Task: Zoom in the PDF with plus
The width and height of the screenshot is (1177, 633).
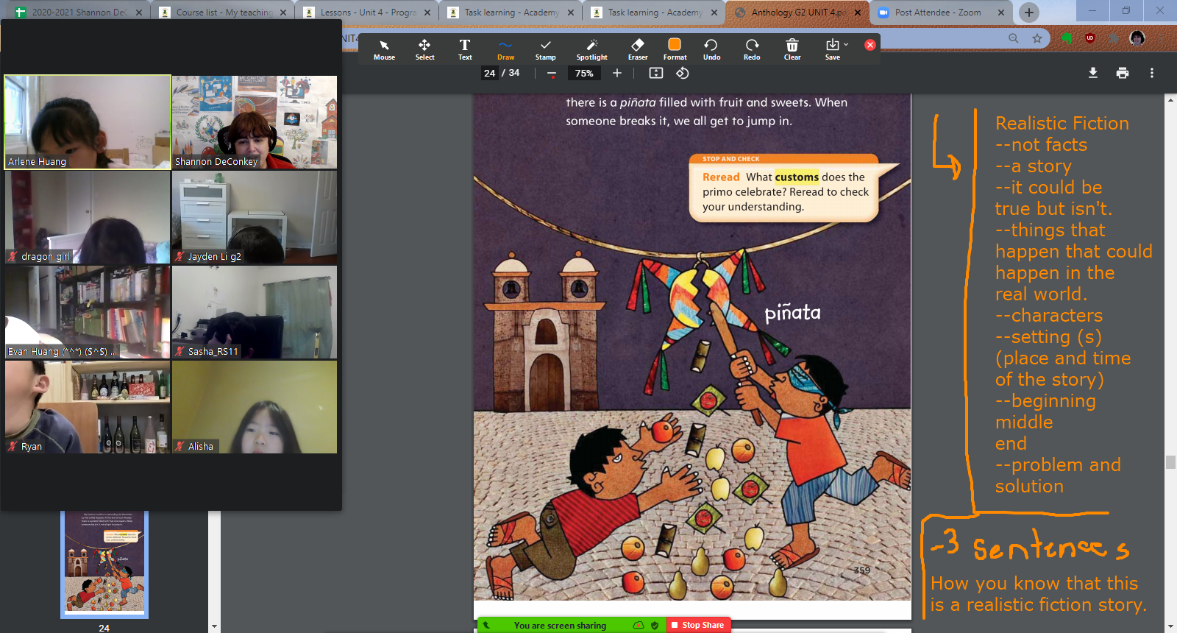Action: (x=617, y=73)
